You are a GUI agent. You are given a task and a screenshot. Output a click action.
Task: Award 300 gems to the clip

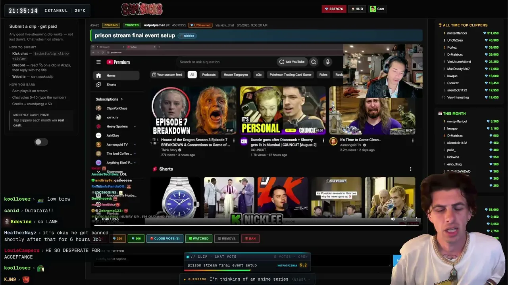tap(136, 239)
